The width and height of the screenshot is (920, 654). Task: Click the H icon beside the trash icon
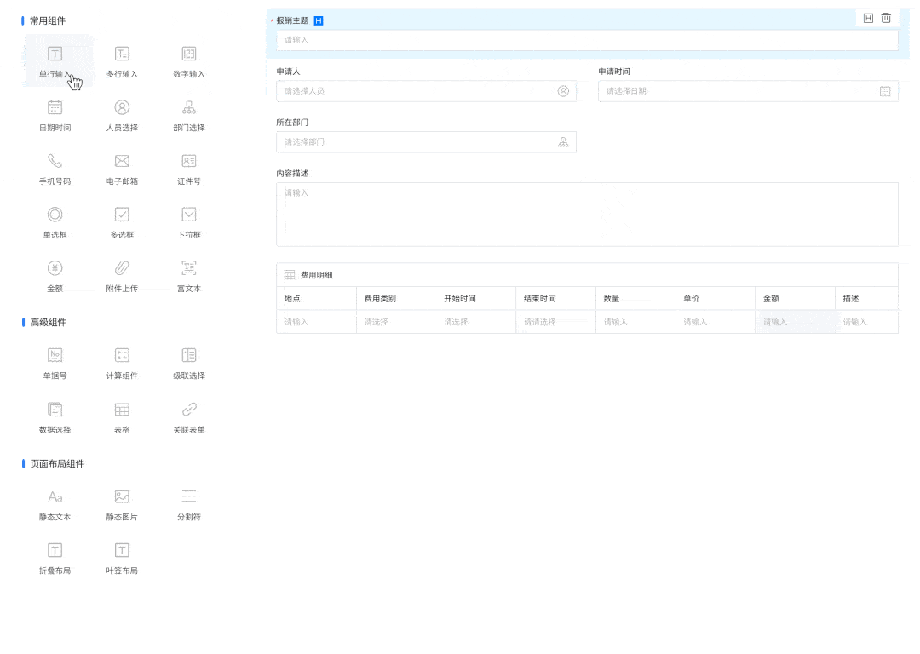[x=868, y=18]
